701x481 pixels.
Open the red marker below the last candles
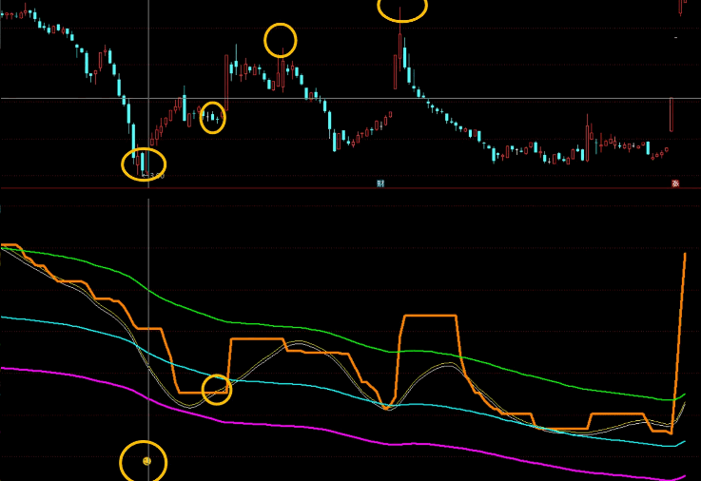[675, 183]
